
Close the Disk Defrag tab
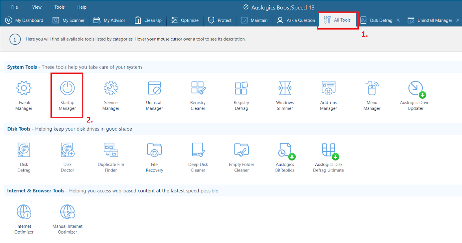(398, 20)
